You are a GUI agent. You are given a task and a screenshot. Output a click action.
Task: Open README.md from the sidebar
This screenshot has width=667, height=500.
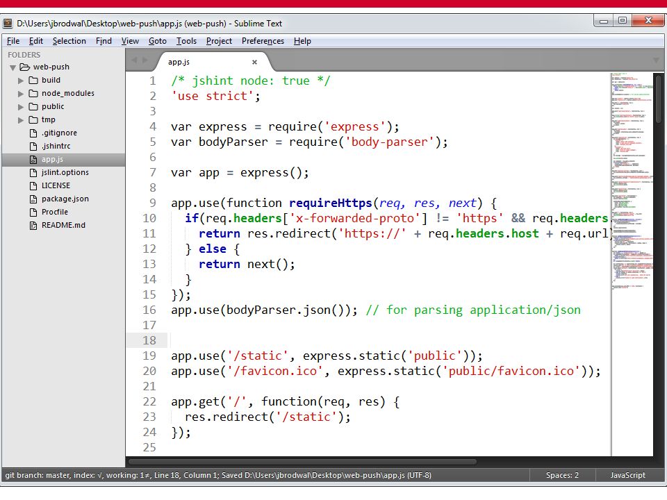pyautogui.click(x=63, y=225)
